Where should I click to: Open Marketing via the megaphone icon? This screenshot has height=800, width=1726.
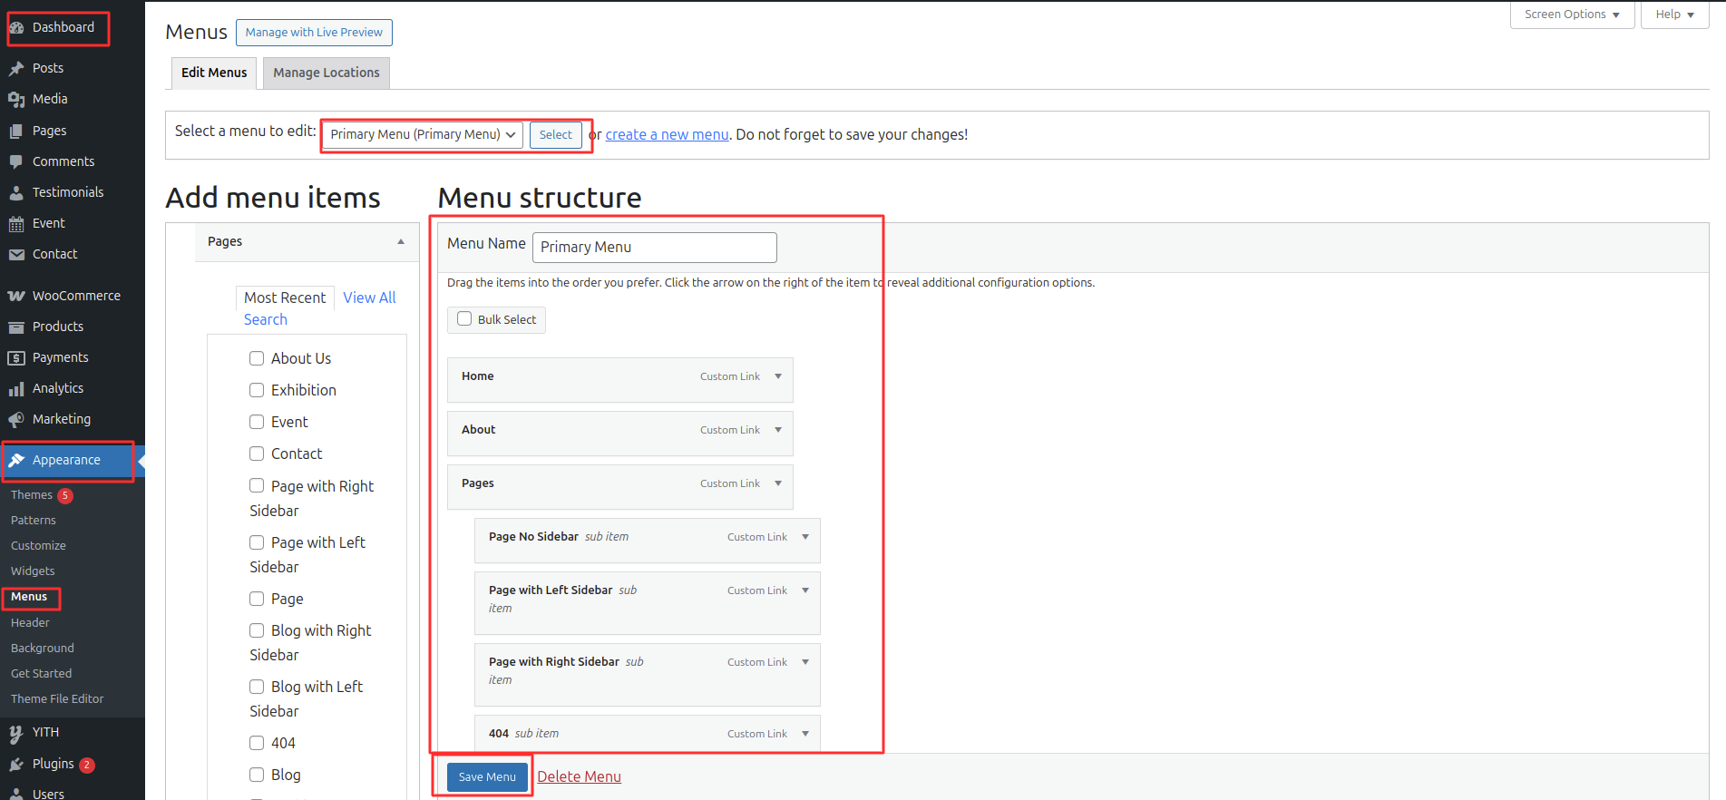point(16,419)
